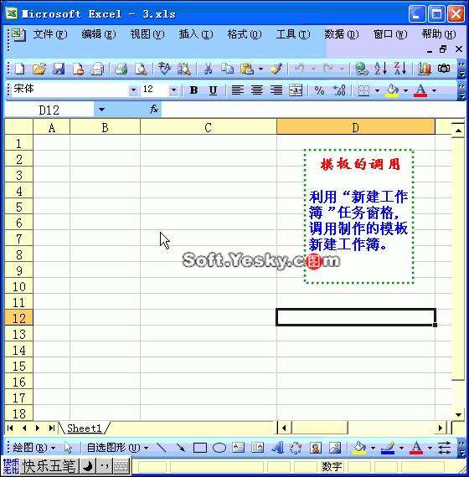Image resolution: width=469 pixels, height=477 pixels.
Task: Open the Borders dropdown arrow
Action: [377, 90]
